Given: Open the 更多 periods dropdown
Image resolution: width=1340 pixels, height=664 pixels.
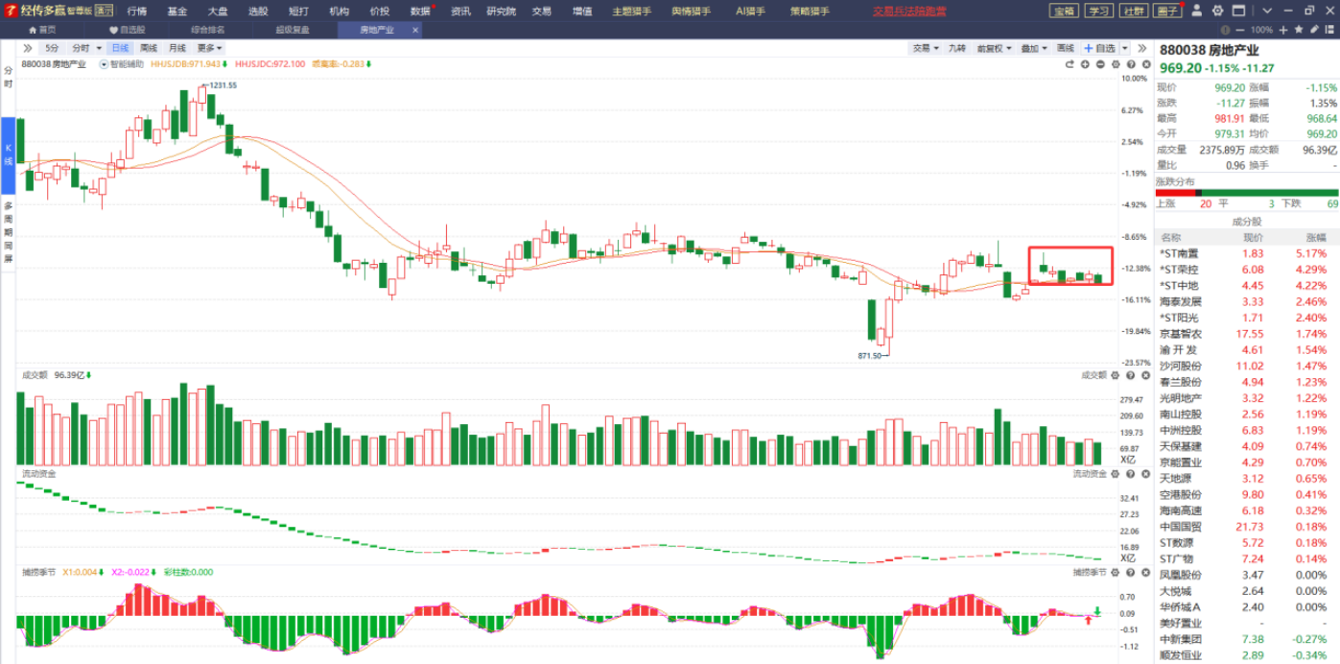Looking at the screenshot, I should pyautogui.click(x=209, y=48).
